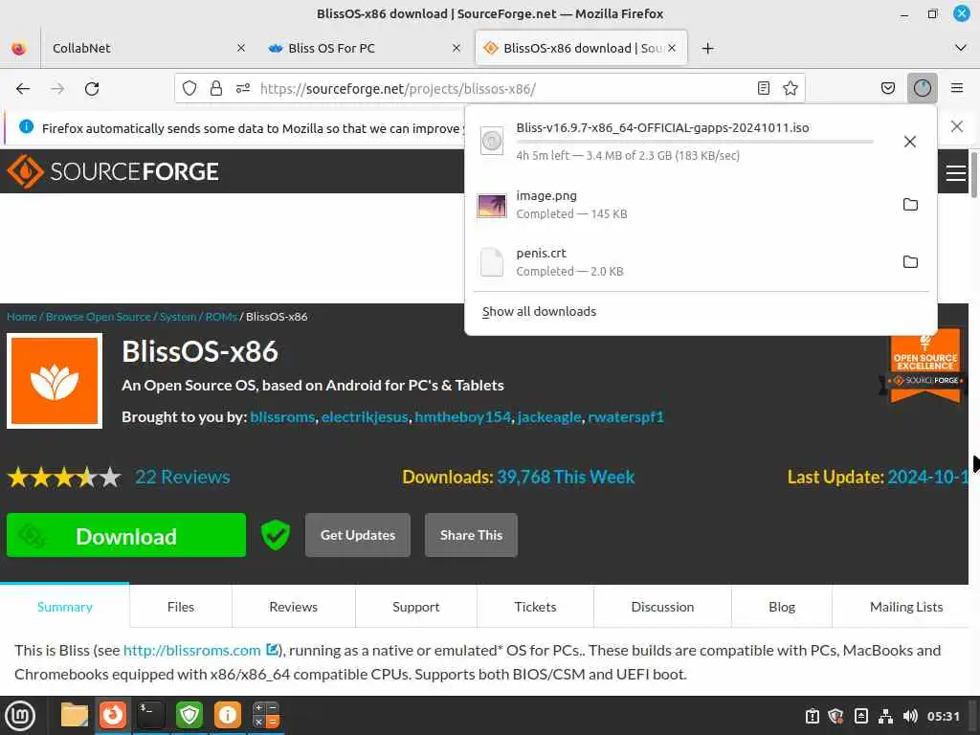Open the Firefox application menu
This screenshot has height=735, width=980.
pos(957,88)
